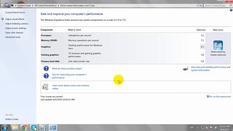Expand the arrow after All Control Panel Items

(x=58, y=5)
